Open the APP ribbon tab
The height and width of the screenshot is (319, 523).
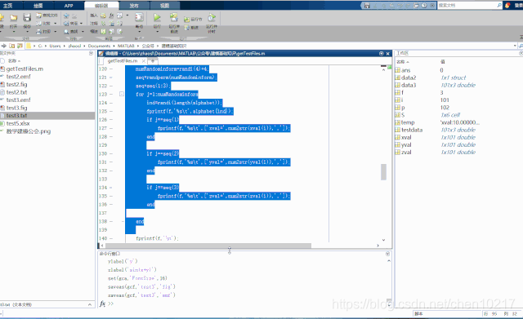coord(69,6)
